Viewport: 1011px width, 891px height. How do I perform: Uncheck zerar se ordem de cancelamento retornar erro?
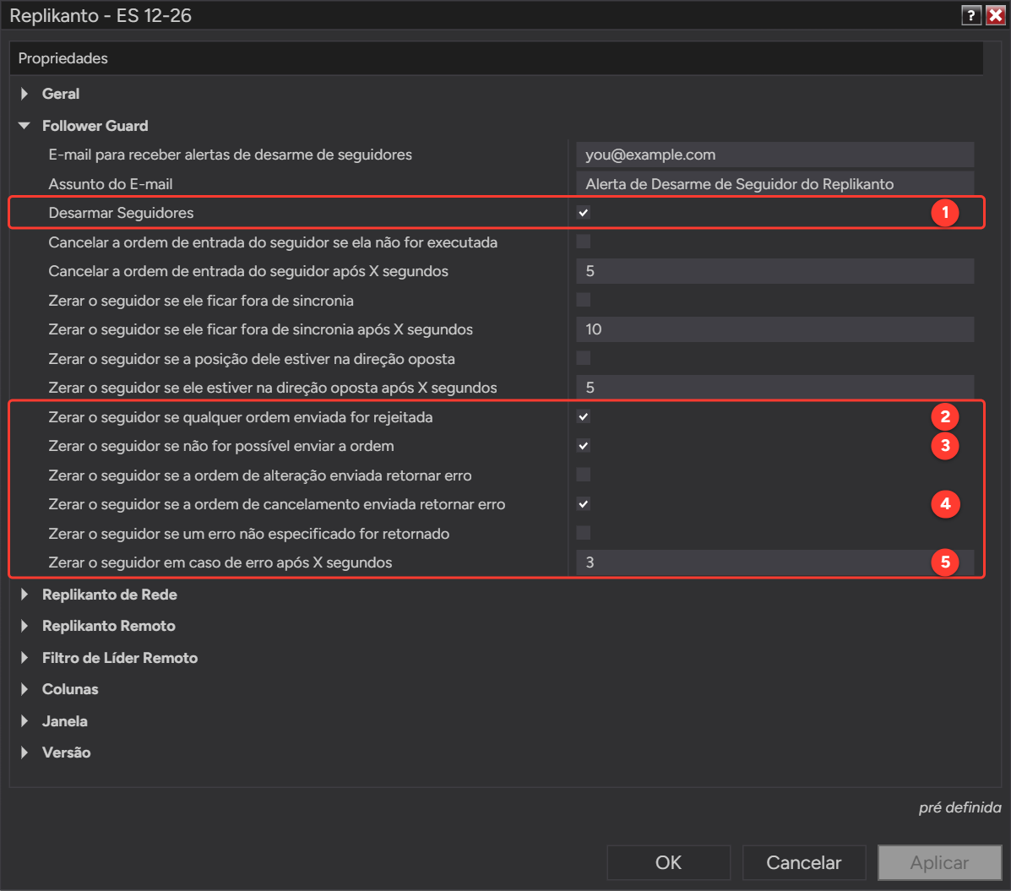[x=584, y=504]
